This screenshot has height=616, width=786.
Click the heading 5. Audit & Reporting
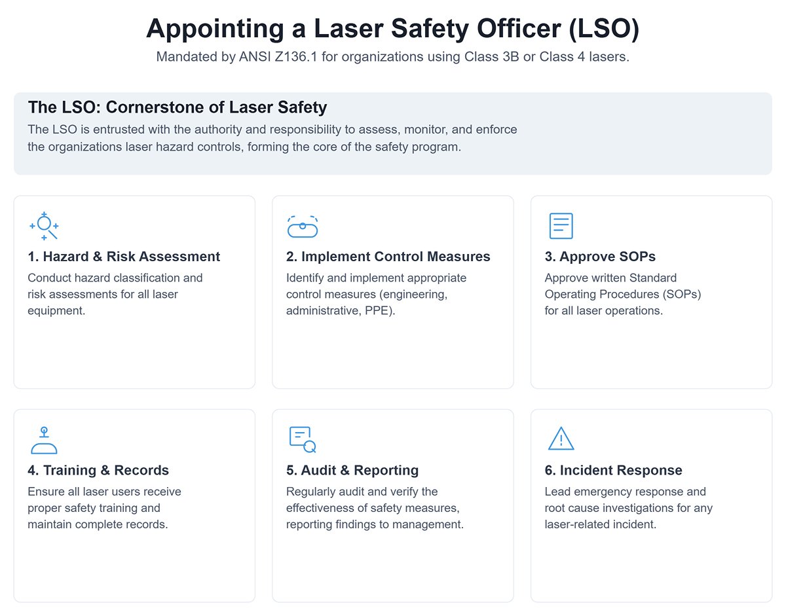point(352,470)
